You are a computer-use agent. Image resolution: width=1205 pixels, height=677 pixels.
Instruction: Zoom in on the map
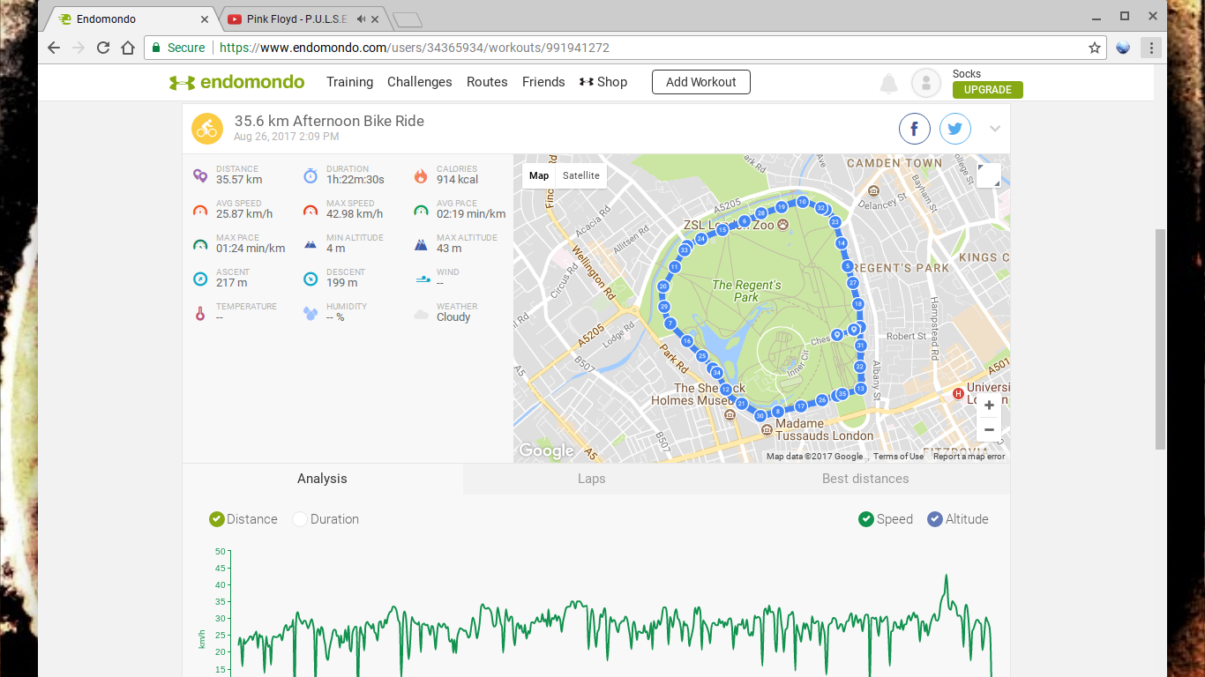(989, 405)
